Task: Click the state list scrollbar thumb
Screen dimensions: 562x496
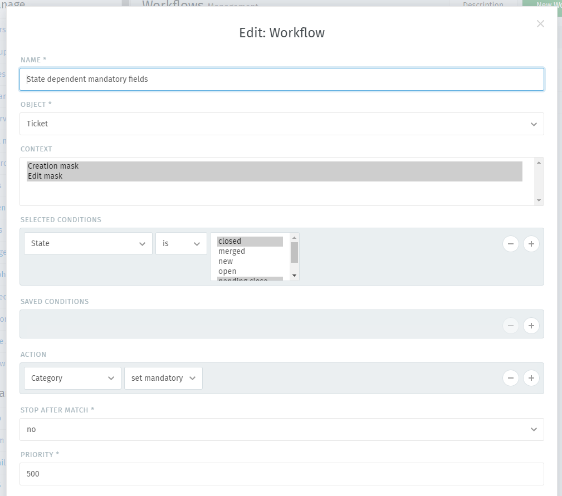Action: 294,253
